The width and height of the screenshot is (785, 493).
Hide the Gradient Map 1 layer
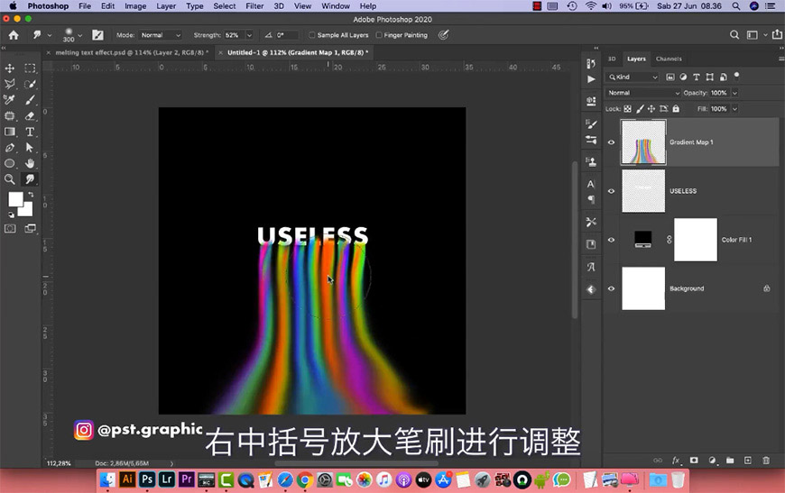(611, 142)
